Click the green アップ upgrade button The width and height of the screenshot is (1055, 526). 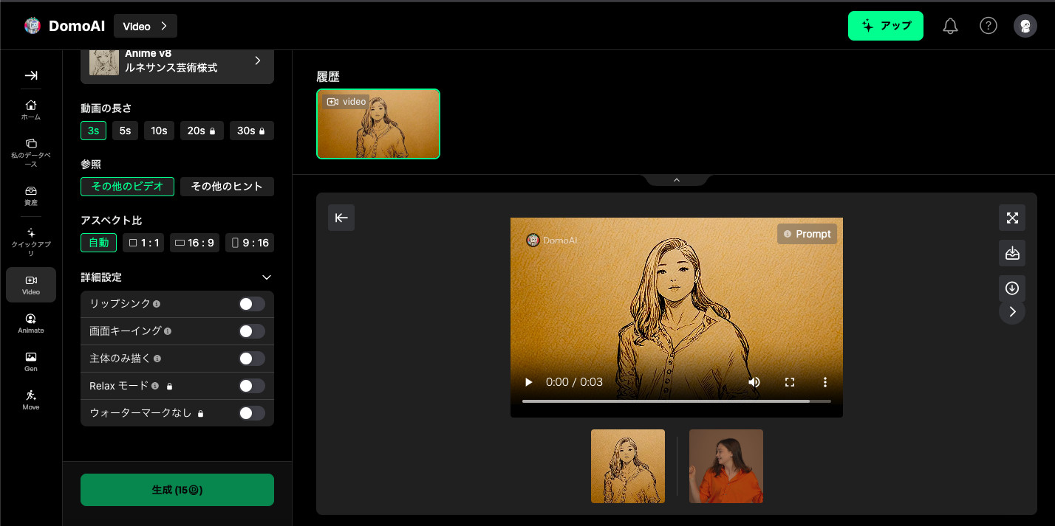point(886,26)
